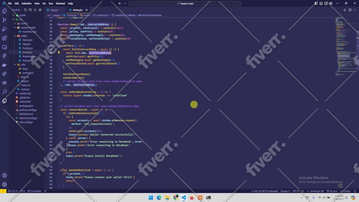This screenshot has height=202, width=359.
Task: Open the View menu
Action: pyautogui.click(x=37, y=4)
